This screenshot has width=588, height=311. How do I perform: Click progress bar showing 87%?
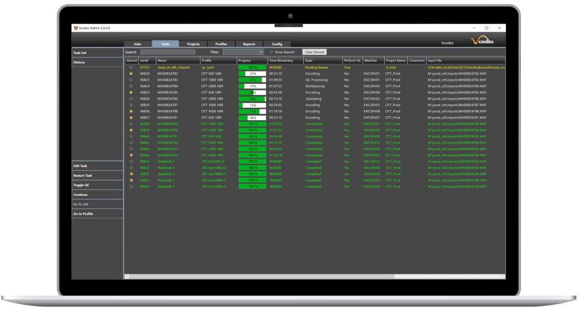point(253,80)
